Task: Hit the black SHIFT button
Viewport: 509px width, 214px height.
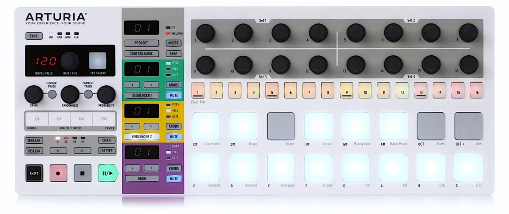Action: [34, 173]
